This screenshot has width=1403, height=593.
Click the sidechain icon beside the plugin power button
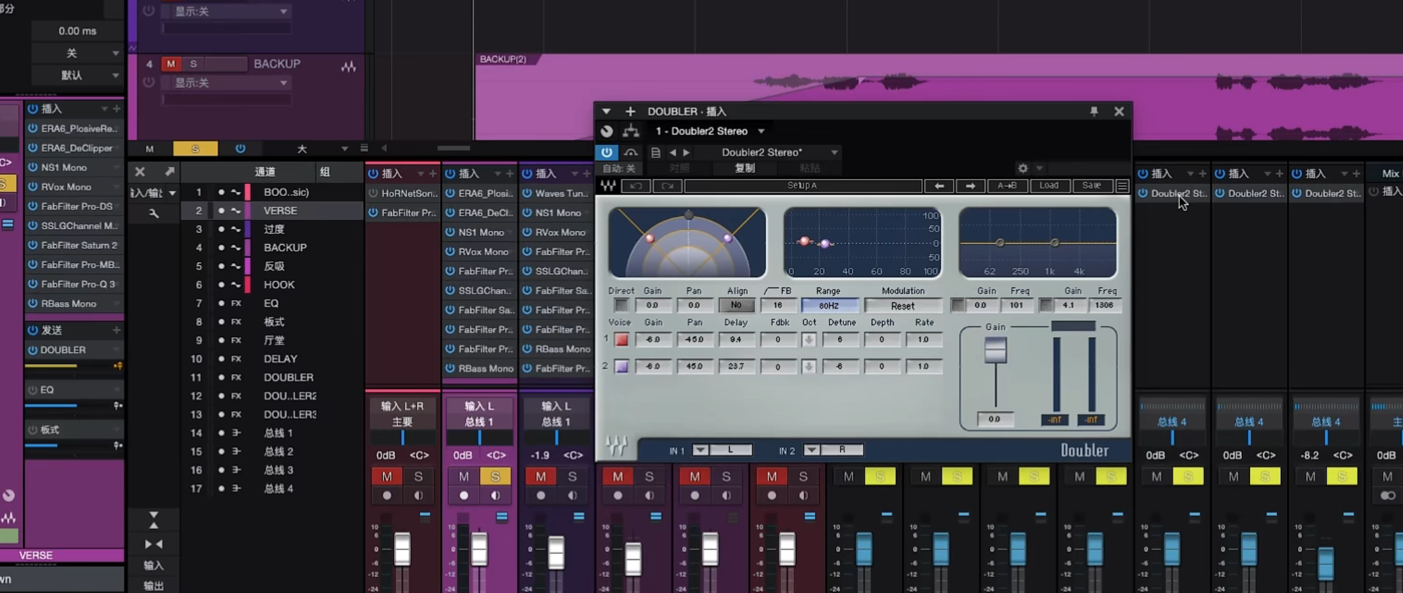631,152
